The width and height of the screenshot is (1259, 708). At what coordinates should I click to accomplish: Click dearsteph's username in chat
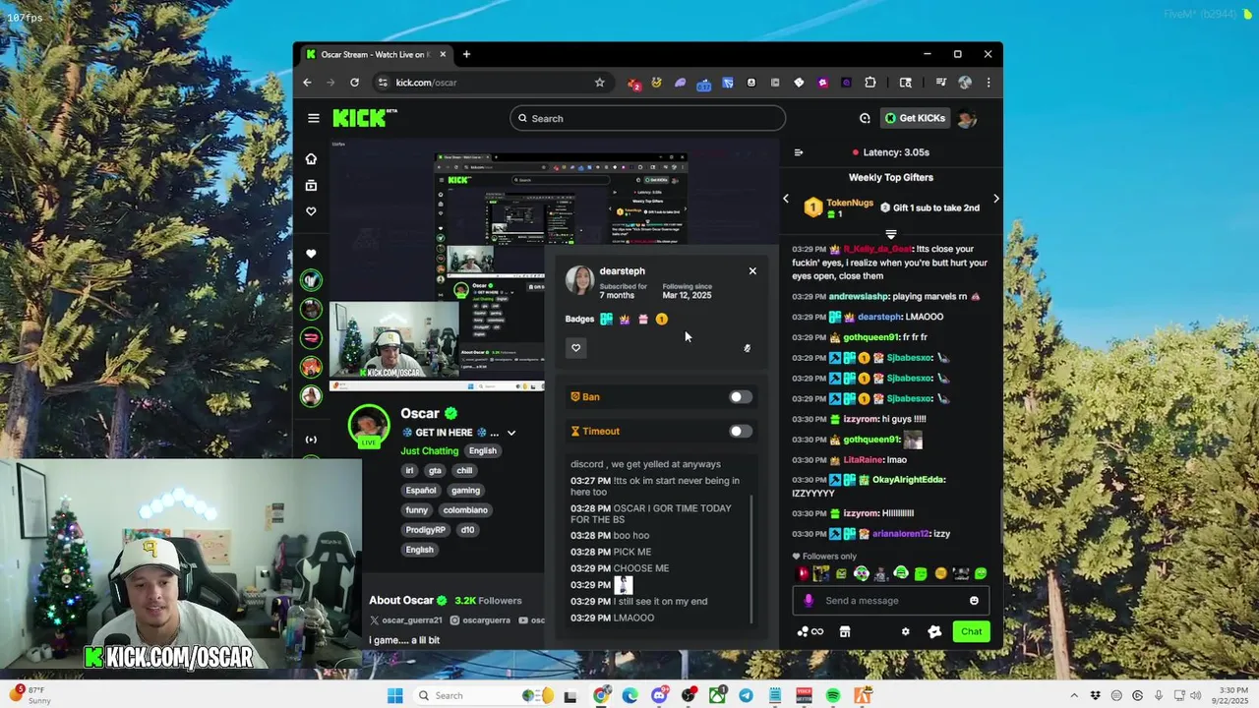coord(878,317)
